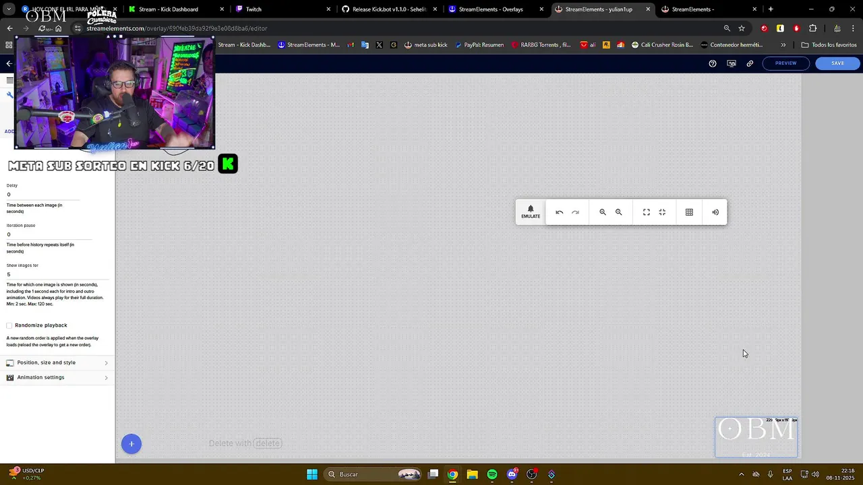
Task: Fit the canvas to the screen
Action: 646,212
